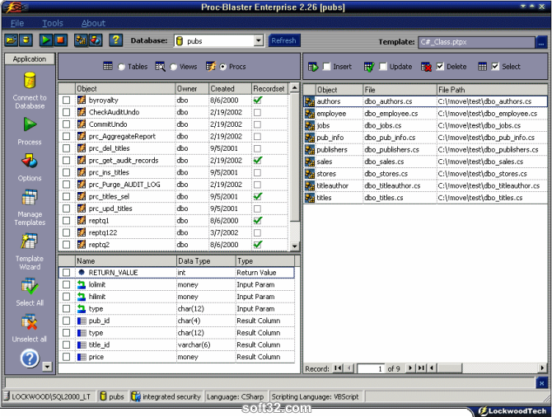The height and width of the screenshot is (417, 552).
Task: Click the Update statement icon
Action: pyautogui.click(x=369, y=67)
